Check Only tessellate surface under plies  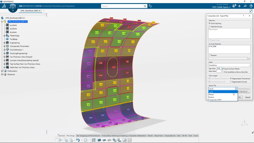coord(223,72)
